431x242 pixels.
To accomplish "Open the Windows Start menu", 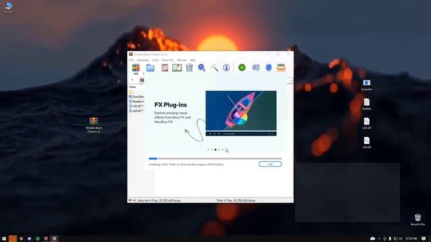I will pyautogui.click(x=4, y=239).
